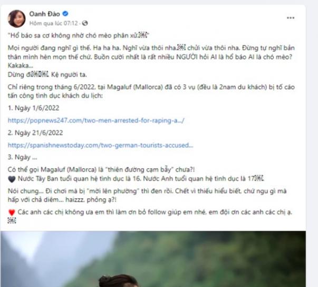The image size is (318, 287).
Task: Click the broken emoji after Nghĩ vừa thôi nha
Action: click(x=181, y=48)
